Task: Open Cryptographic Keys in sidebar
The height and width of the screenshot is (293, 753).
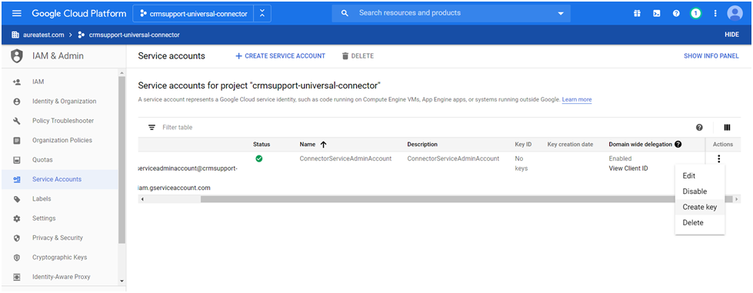Action: (60, 258)
